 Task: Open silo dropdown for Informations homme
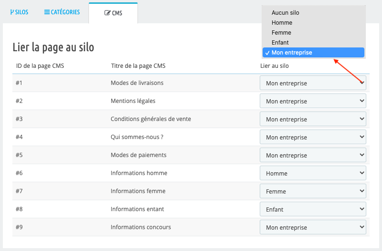[313, 173]
